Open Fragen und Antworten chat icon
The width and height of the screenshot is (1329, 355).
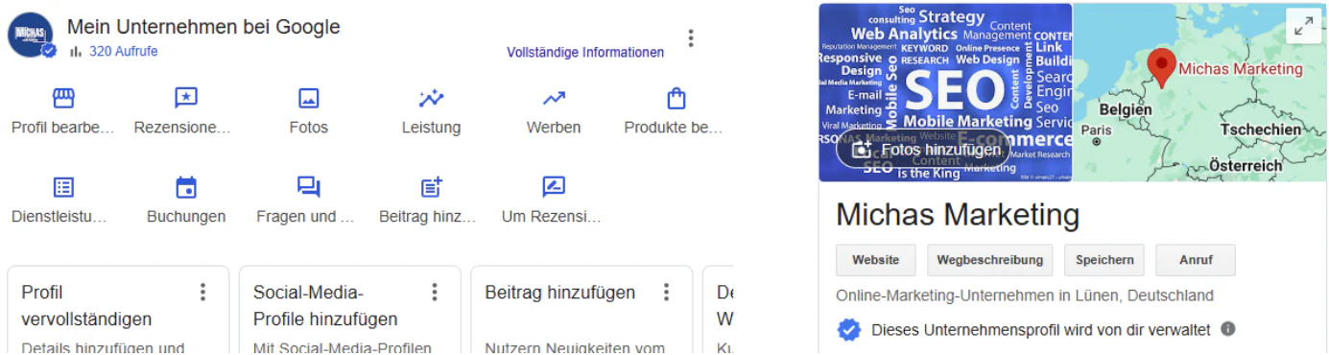308,187
